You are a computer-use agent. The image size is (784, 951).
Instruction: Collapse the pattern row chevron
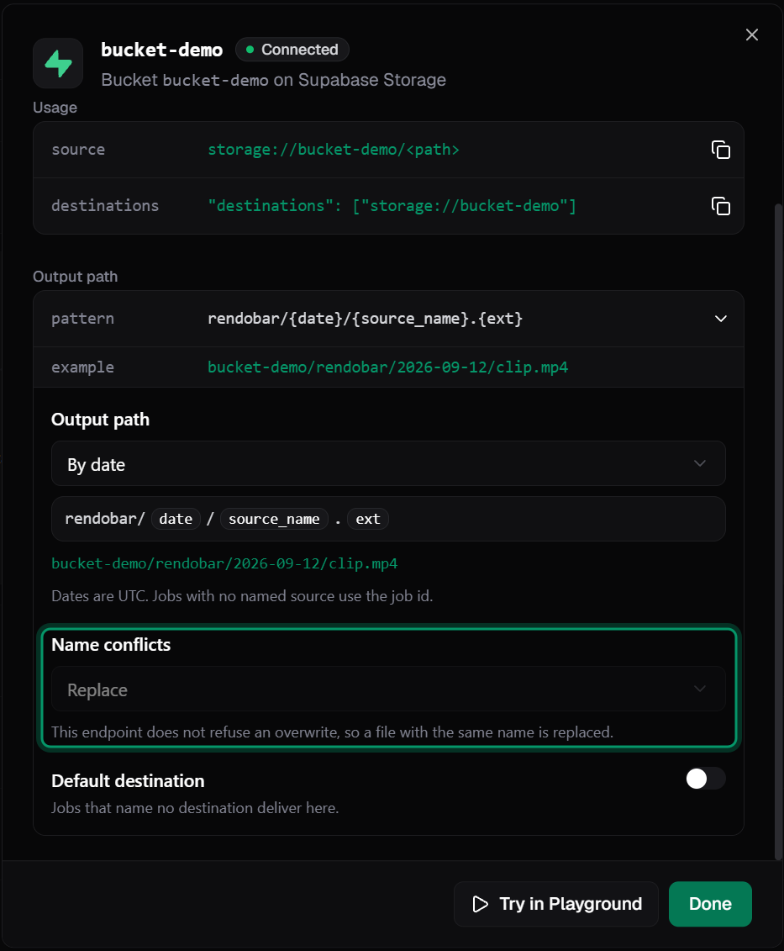tap(720, 319)
